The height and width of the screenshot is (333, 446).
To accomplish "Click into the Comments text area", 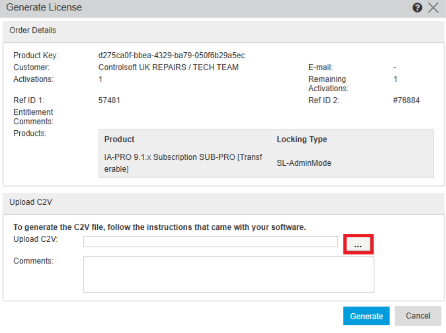I will (229, 274).
